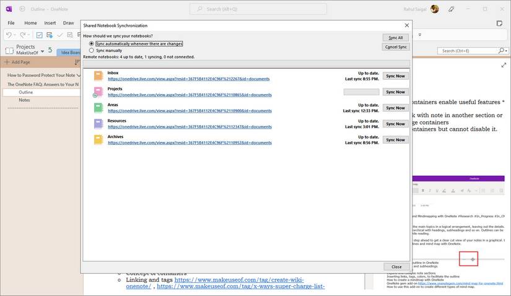Click the notebook pane icon at ribbon right
Viewport: 511px width, 296px height.
tap(499, 23)
